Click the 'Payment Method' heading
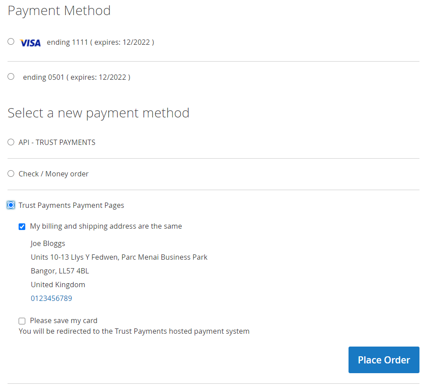The height and width of the screenshot is (390, 431). click(59, 11)
